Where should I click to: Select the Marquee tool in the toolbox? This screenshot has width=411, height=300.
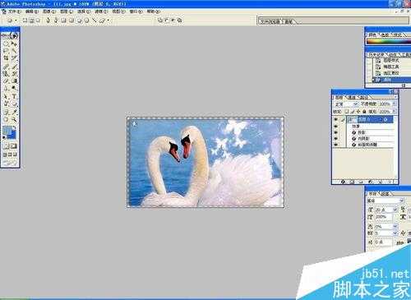coord(6,44)
